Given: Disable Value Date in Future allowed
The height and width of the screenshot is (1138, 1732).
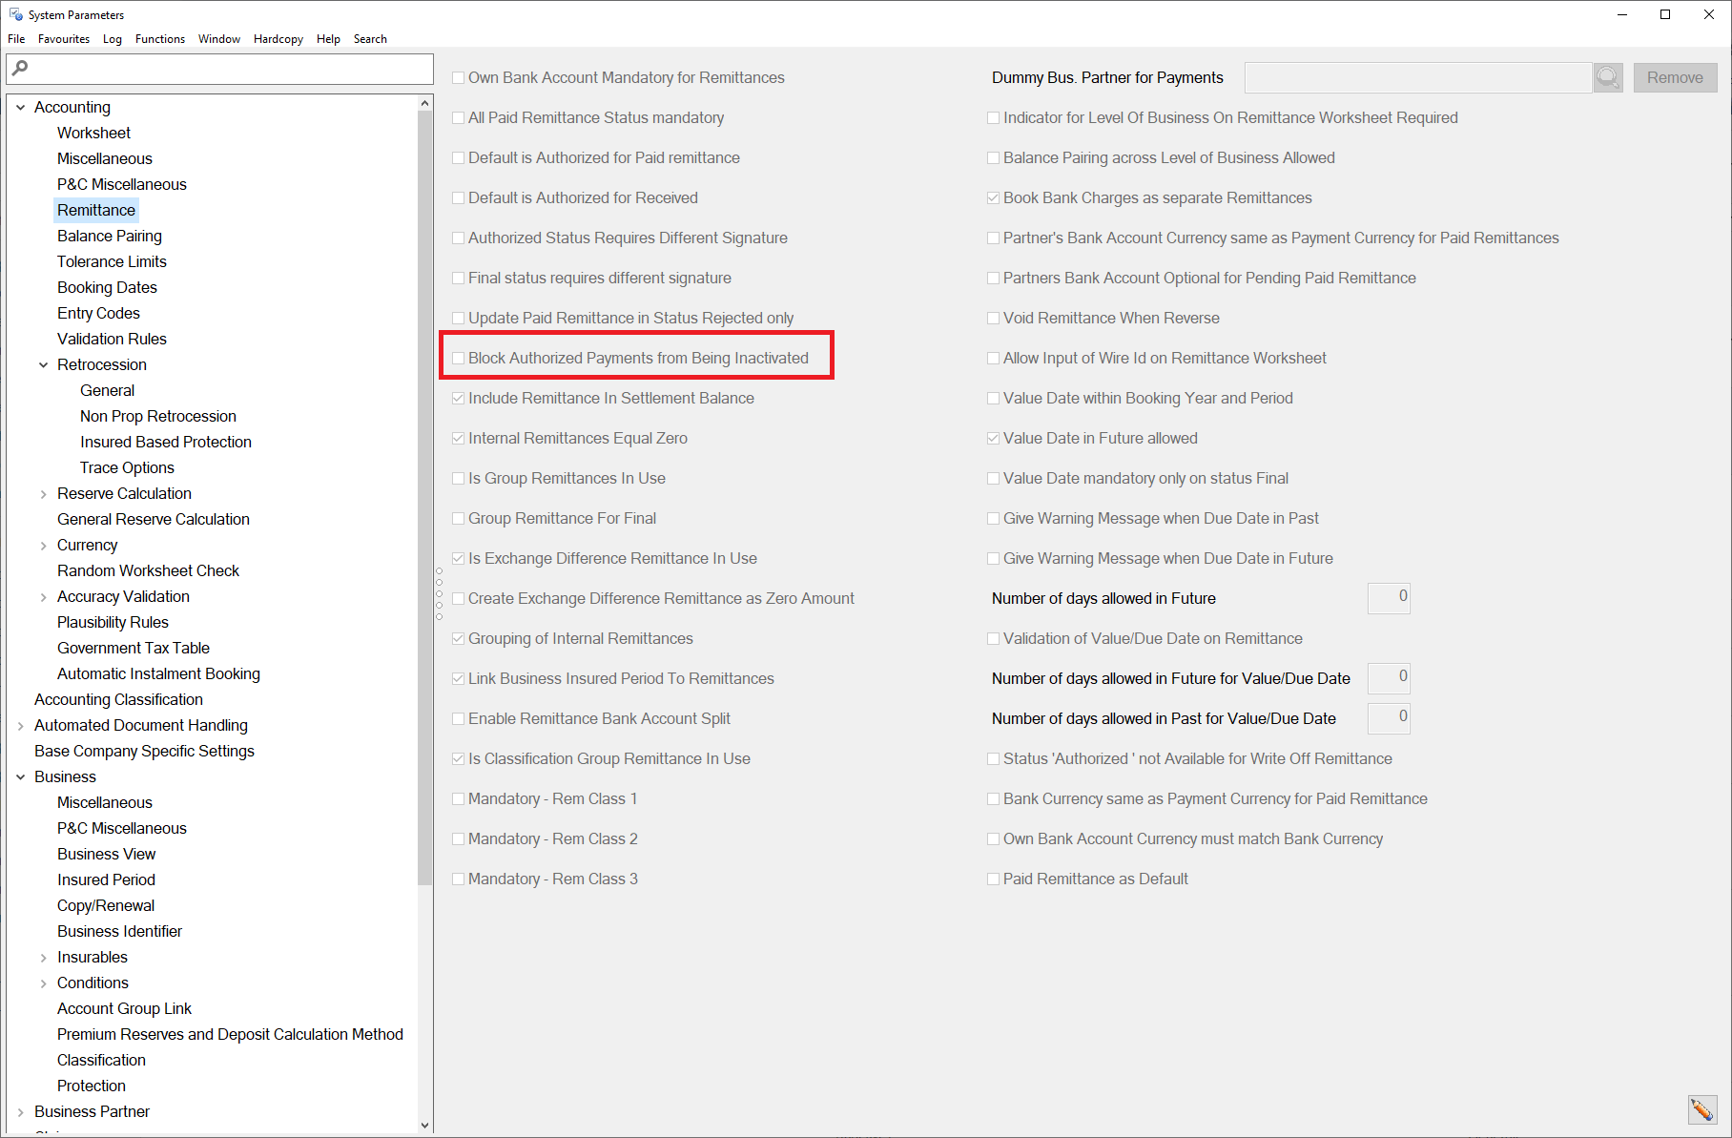Looking at the screenshot, I should (994, 438).
